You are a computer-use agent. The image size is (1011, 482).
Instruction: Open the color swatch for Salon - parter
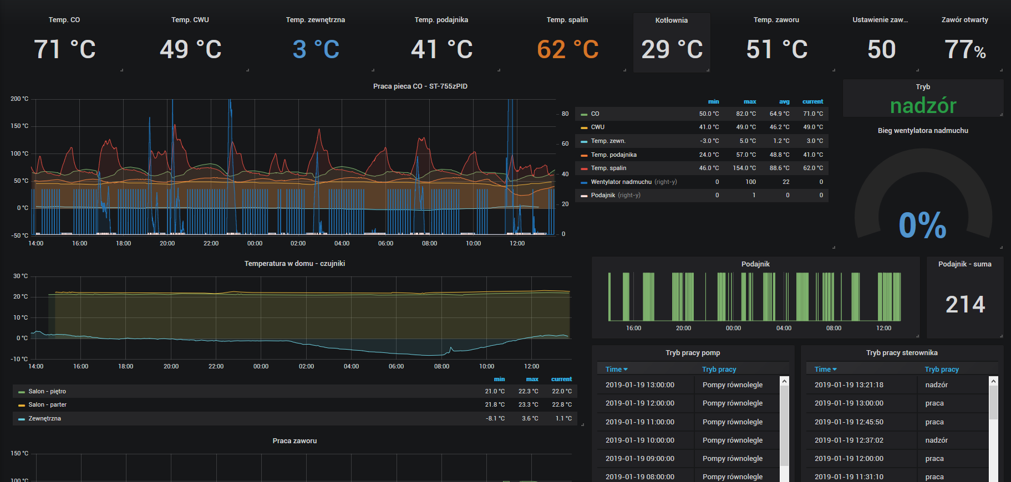point(22,405)
